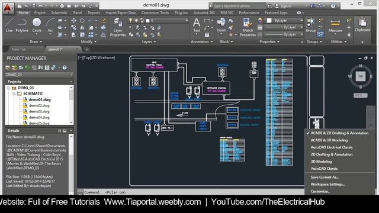Collapse the Projects section
The height and width of the screenshot is (213, 379).
(71, 82)
